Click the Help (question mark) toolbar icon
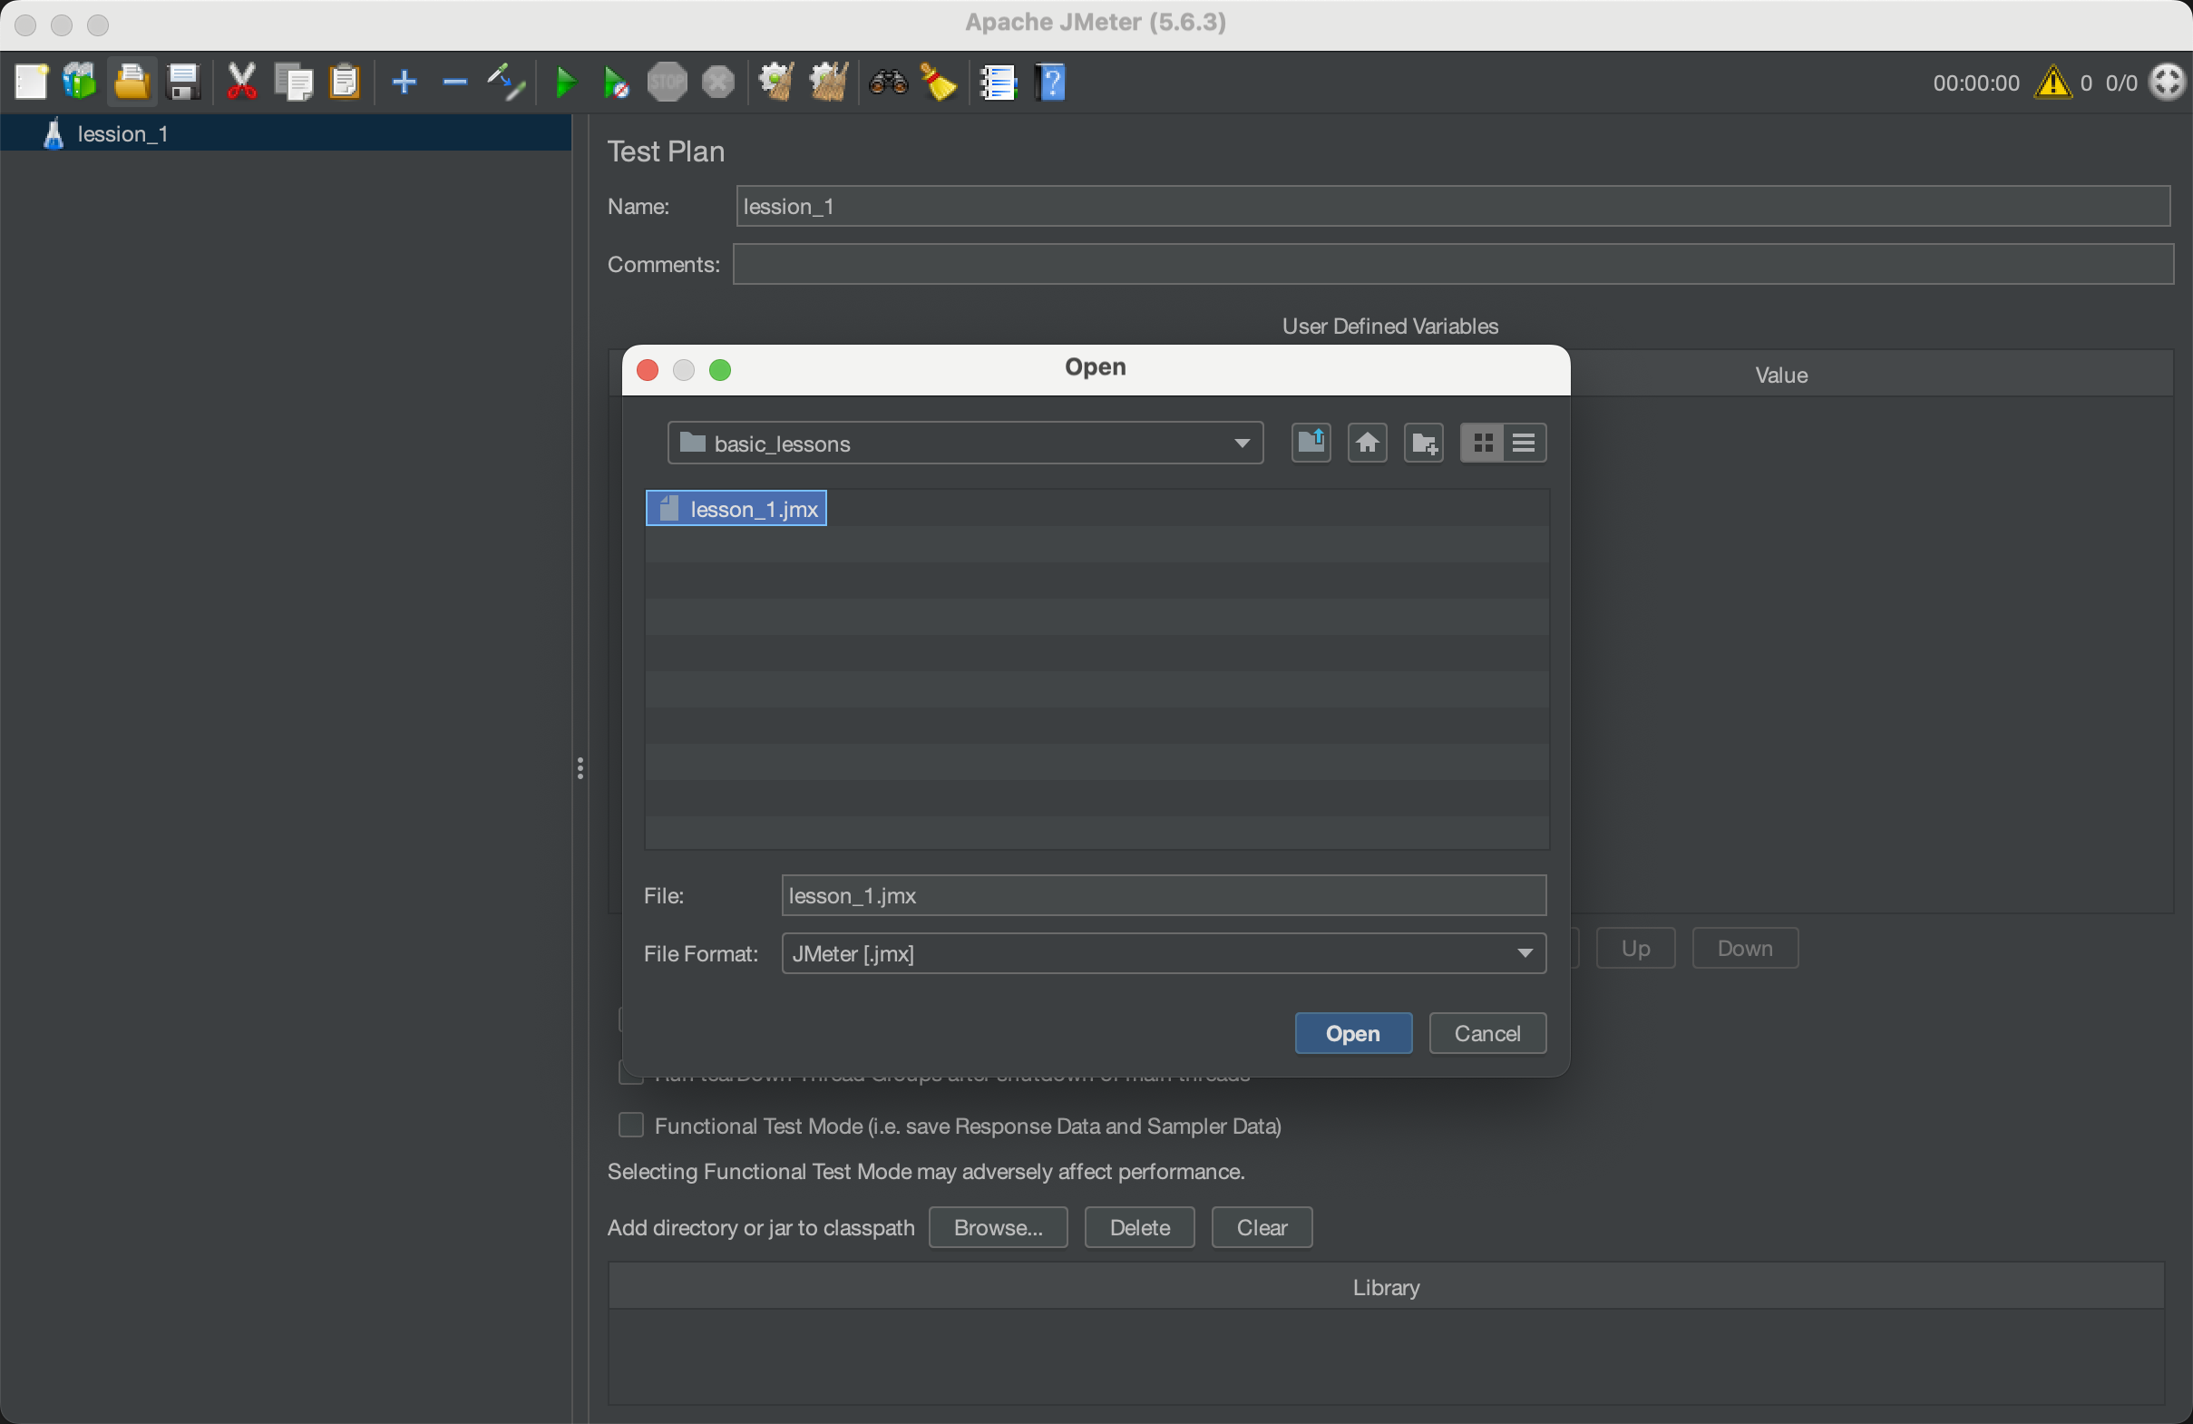The image size is (2193, 1424). (x=1051, y=82)
